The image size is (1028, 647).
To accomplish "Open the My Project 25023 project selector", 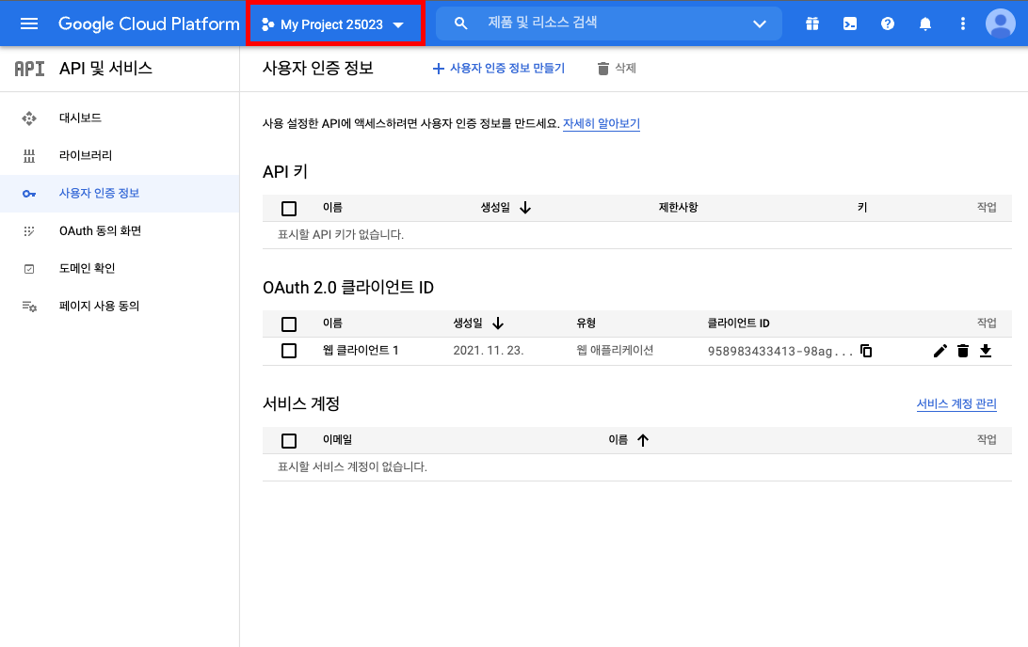I will 334,24.
